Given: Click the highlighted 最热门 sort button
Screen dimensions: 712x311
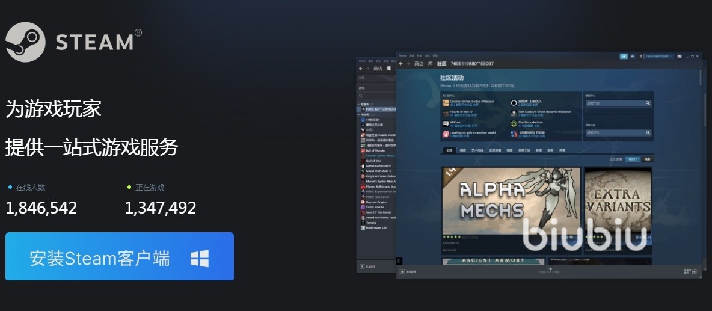Looking at the screenshot, I should click(x=632, y=159).
